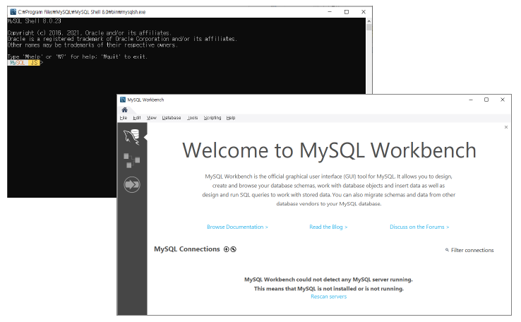The image size is (521, 322).
Task: Open the Models sidebar icon
Action: click(131, 160)
